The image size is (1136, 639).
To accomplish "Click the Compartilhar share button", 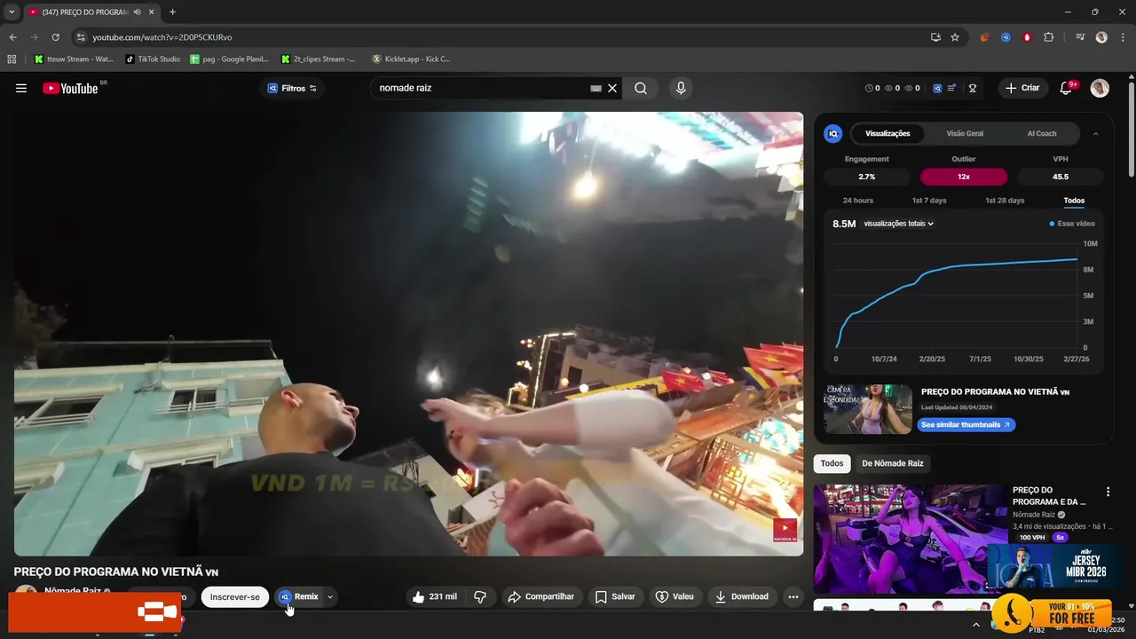I will tap(540, 596).
